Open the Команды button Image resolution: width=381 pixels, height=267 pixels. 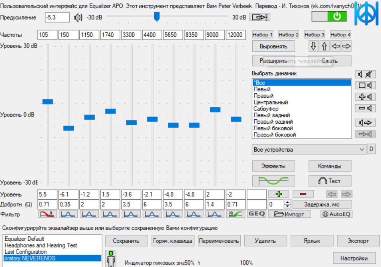click(330, 166)
